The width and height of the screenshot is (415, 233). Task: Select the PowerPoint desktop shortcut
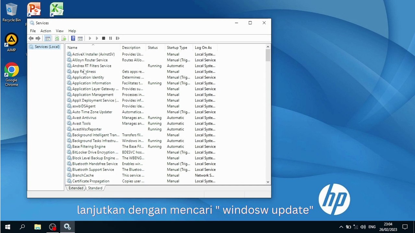(34, 10)
